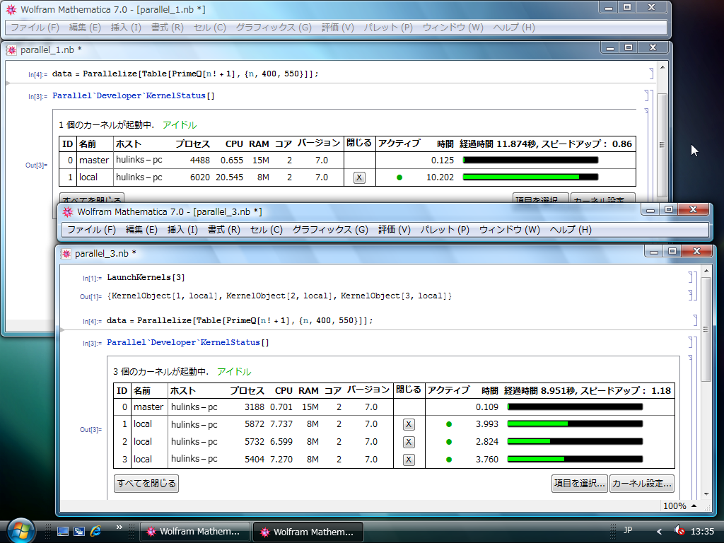The height and width of the screenshot is (543, 724).
Task: Open the 書式 (R) menu in the parallel_3.nb window
Action: click(x=224, y=230)
